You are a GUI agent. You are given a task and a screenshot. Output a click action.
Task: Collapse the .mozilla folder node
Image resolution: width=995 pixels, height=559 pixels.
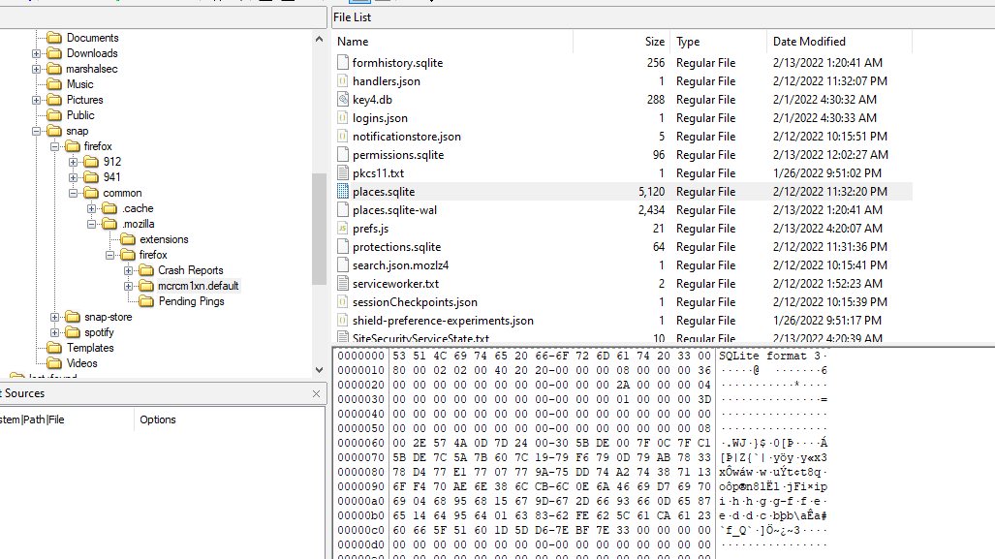[x=92, y=224]
